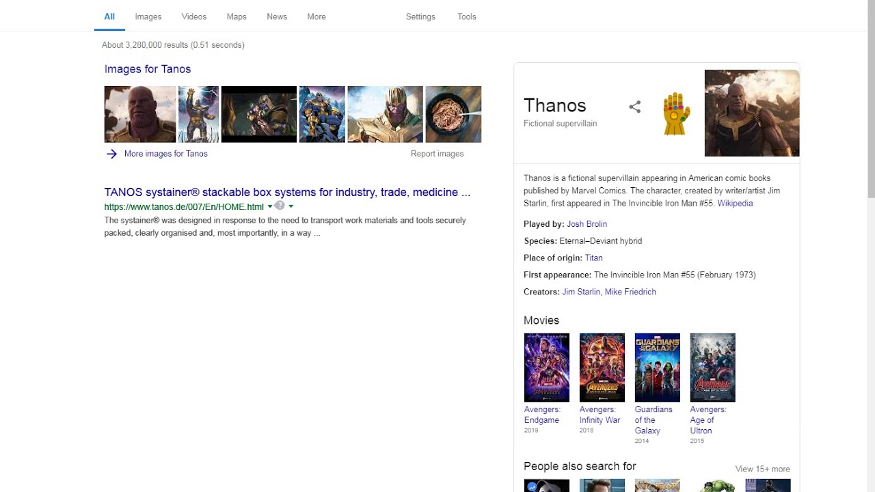Switch to the Videos tab

click(193, 16)
